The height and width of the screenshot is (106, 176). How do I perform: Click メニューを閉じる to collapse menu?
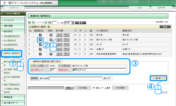pyautogui.click(x=13, y=13)
